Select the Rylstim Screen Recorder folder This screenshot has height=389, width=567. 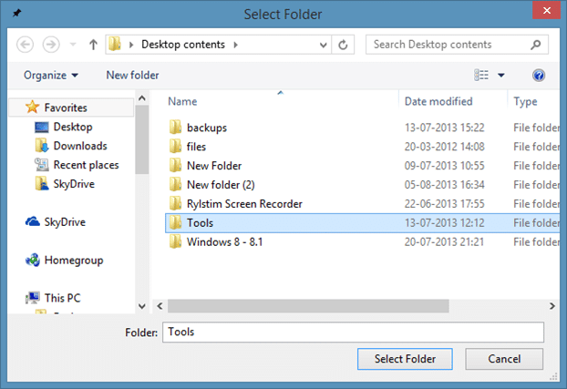pos(244,204)
